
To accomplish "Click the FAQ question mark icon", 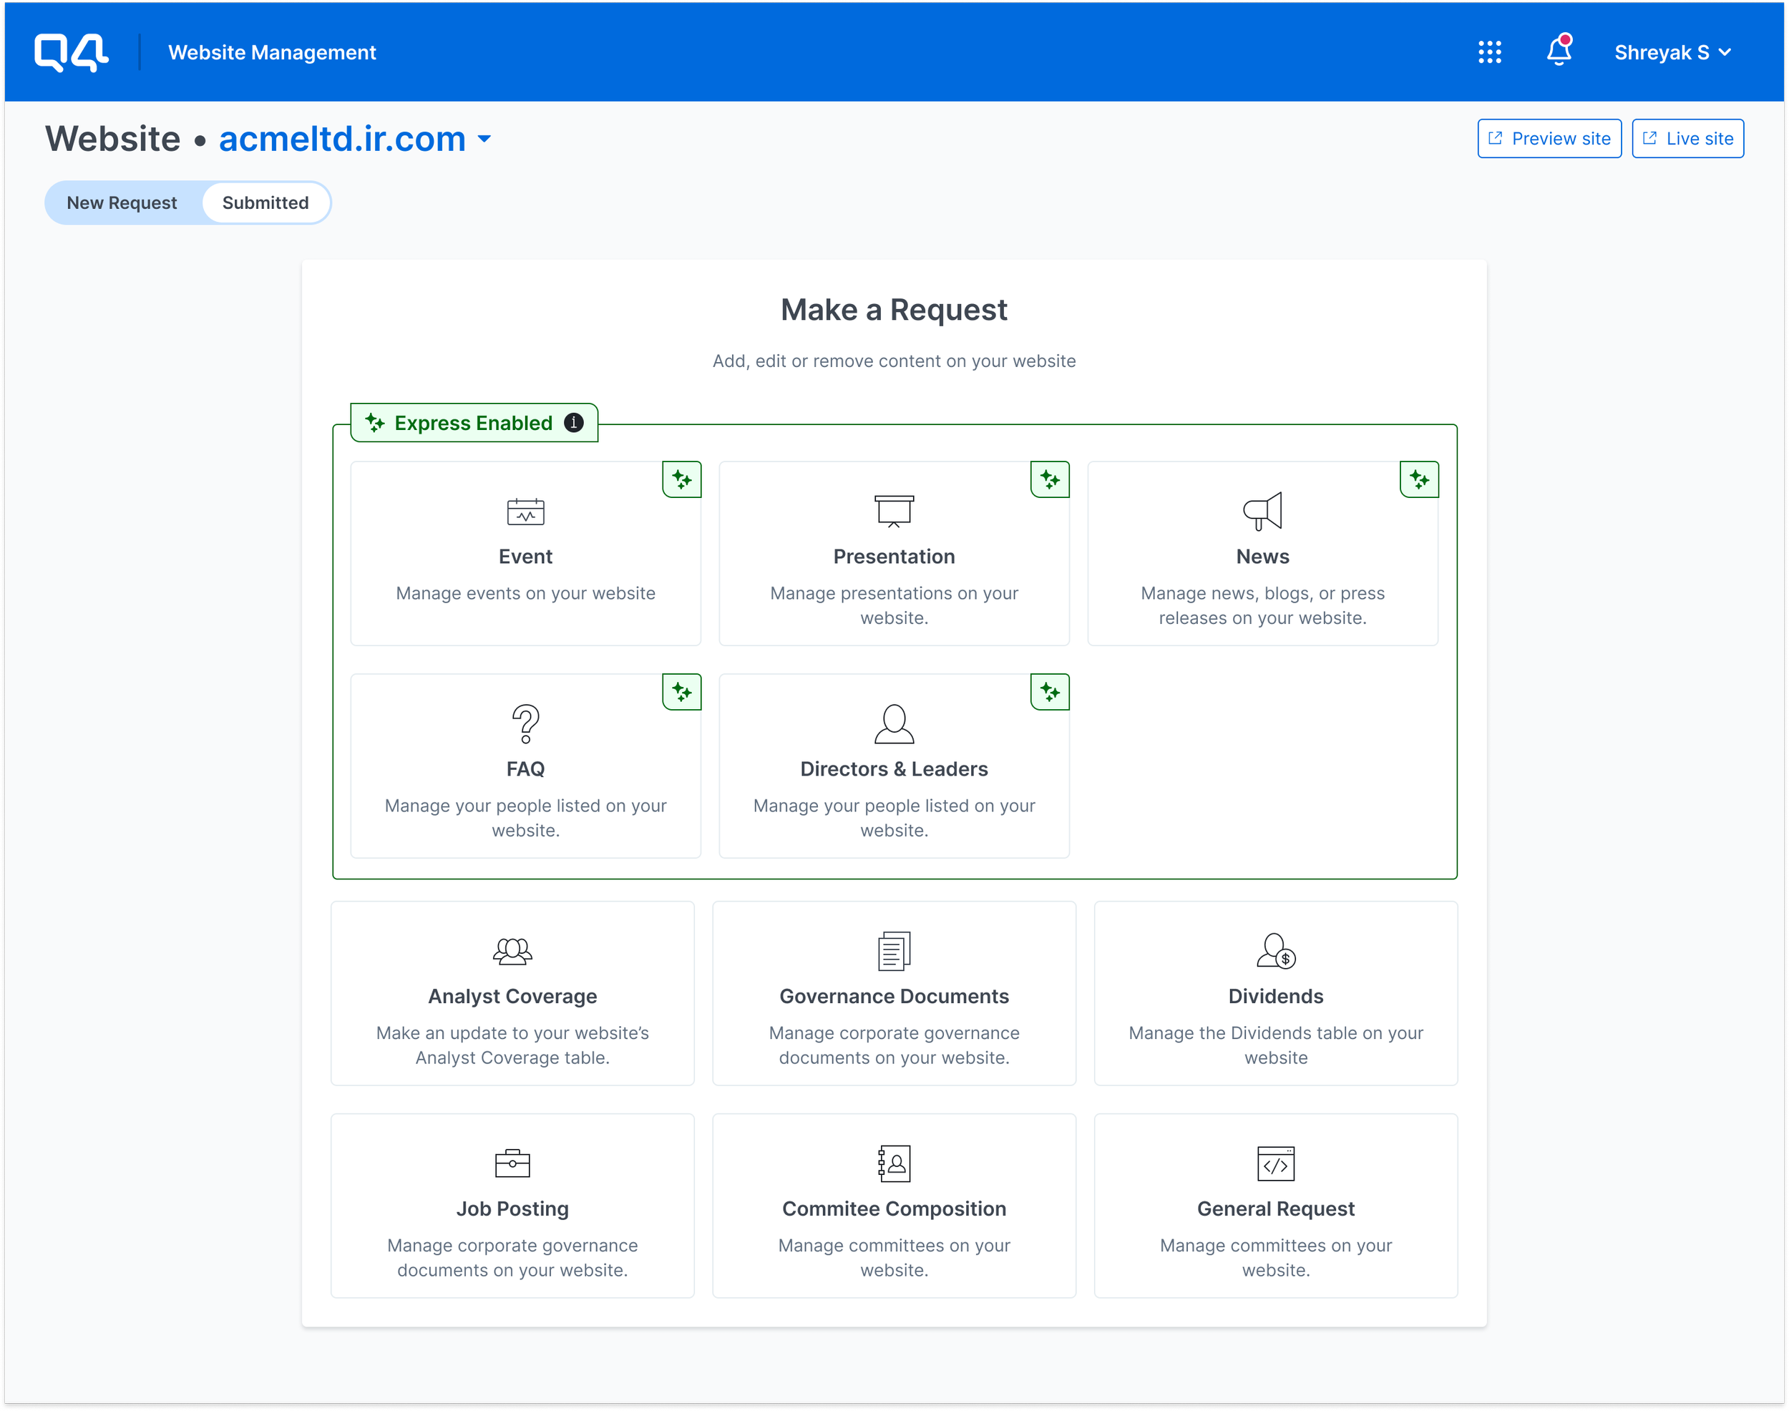I will [525, 723].
